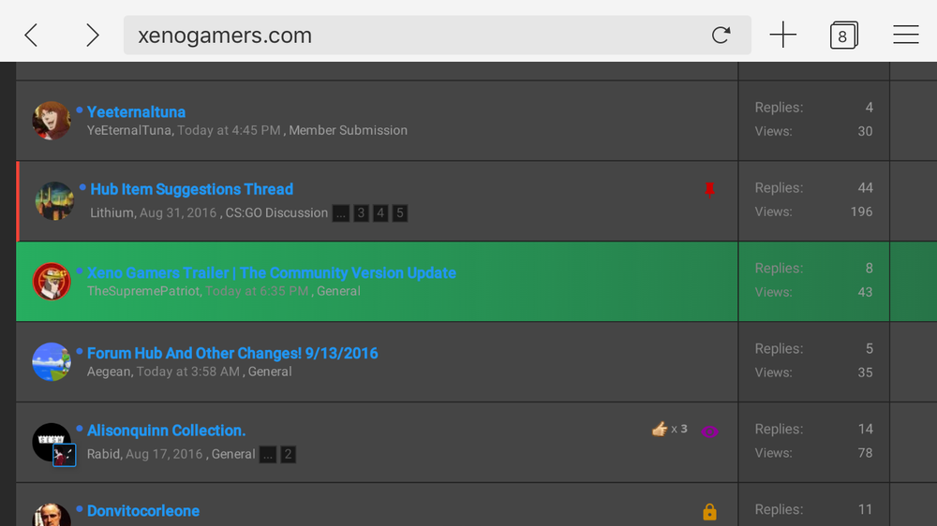Open YeEternalTuna author avatar
The height and width of the screenshot is (526, 937).
52,120
